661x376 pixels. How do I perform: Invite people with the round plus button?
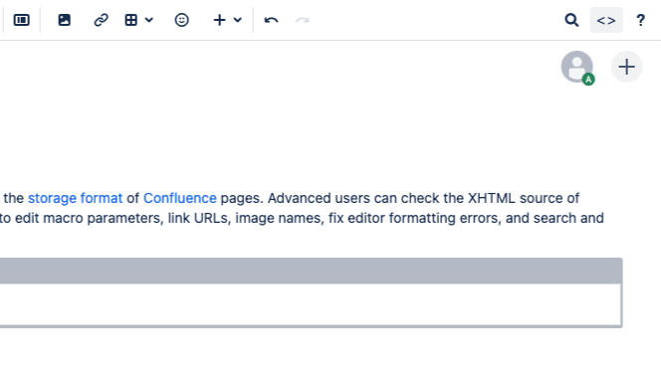627,67
